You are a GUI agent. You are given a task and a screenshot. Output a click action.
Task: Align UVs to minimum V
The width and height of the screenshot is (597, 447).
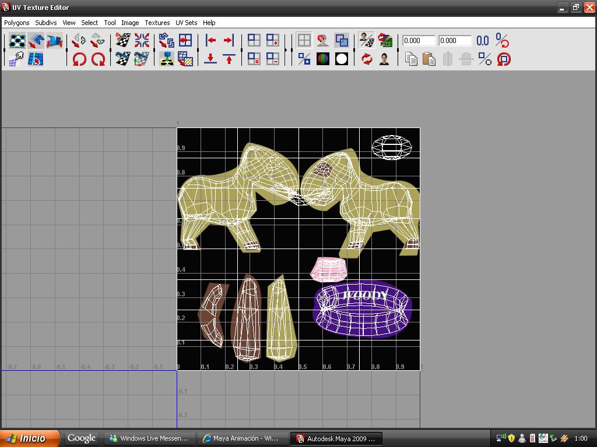210,59
